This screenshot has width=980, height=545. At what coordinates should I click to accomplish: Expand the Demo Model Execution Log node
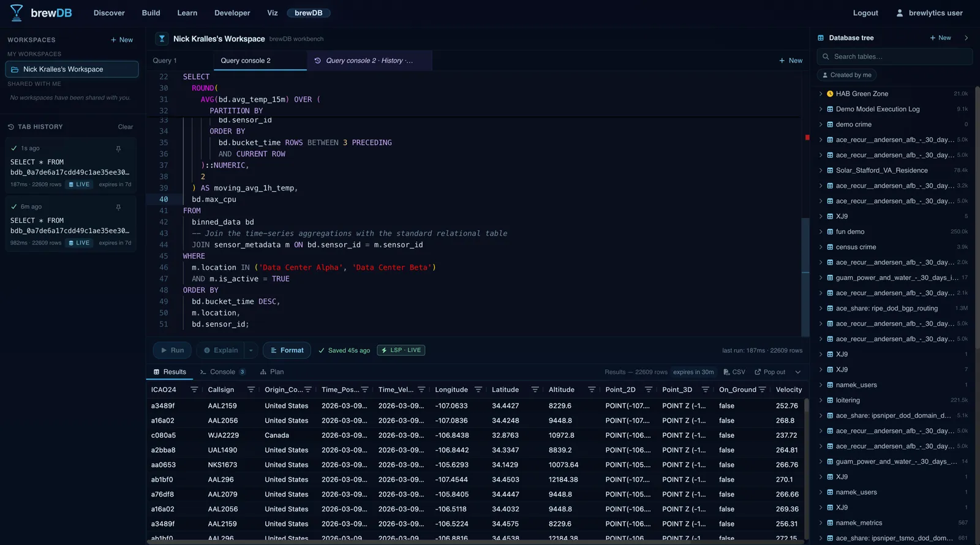(821, 109)
